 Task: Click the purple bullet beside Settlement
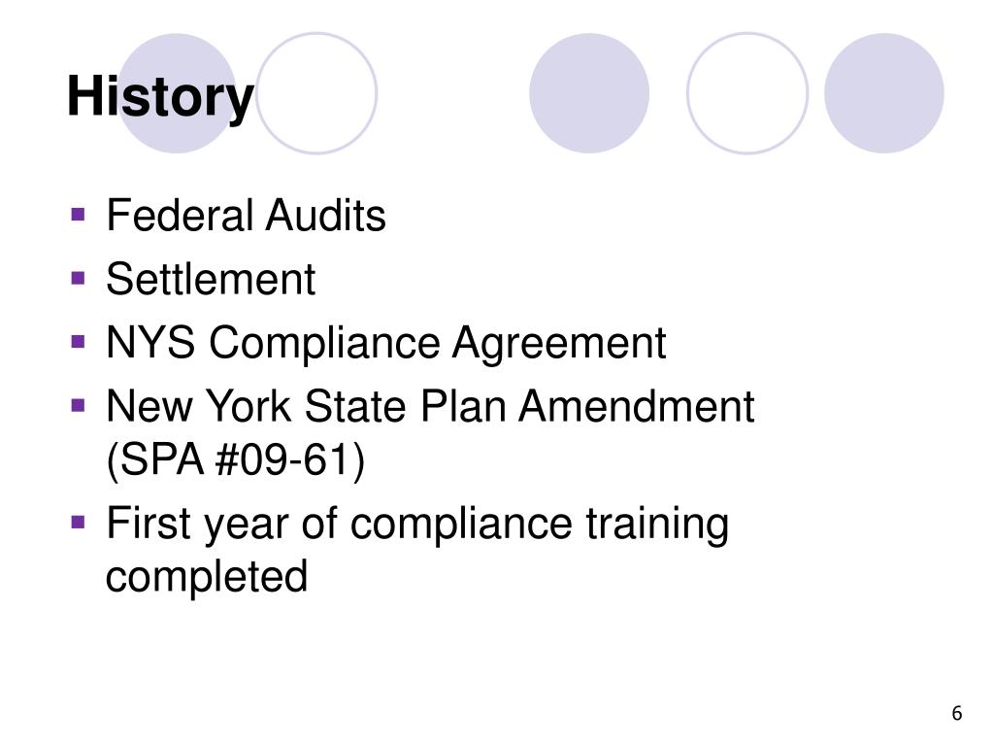[79, 279]
